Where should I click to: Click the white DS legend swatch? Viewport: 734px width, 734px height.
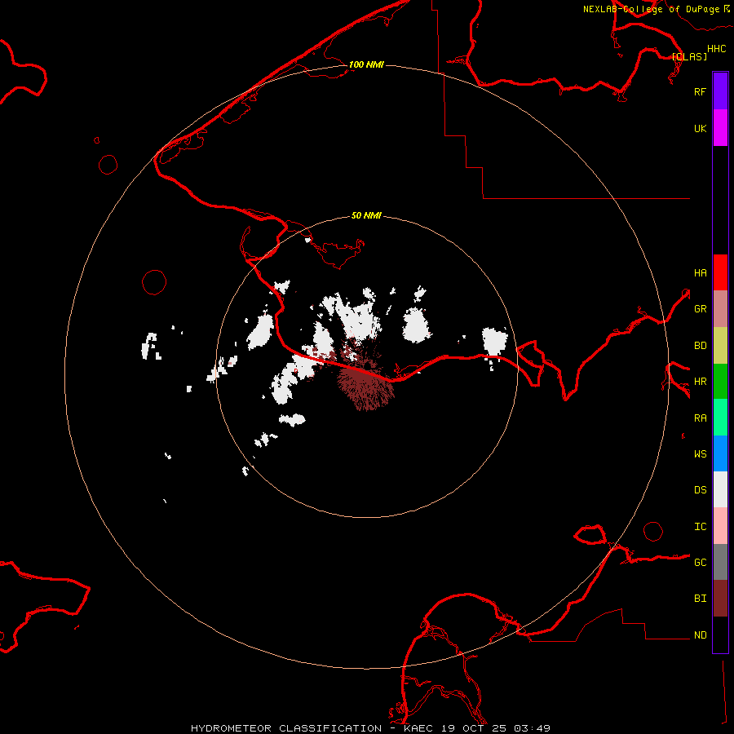(x=720, y=489)
